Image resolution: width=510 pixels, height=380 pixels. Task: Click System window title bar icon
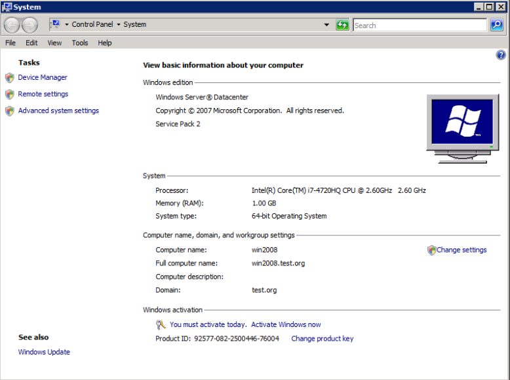point(7,7)
